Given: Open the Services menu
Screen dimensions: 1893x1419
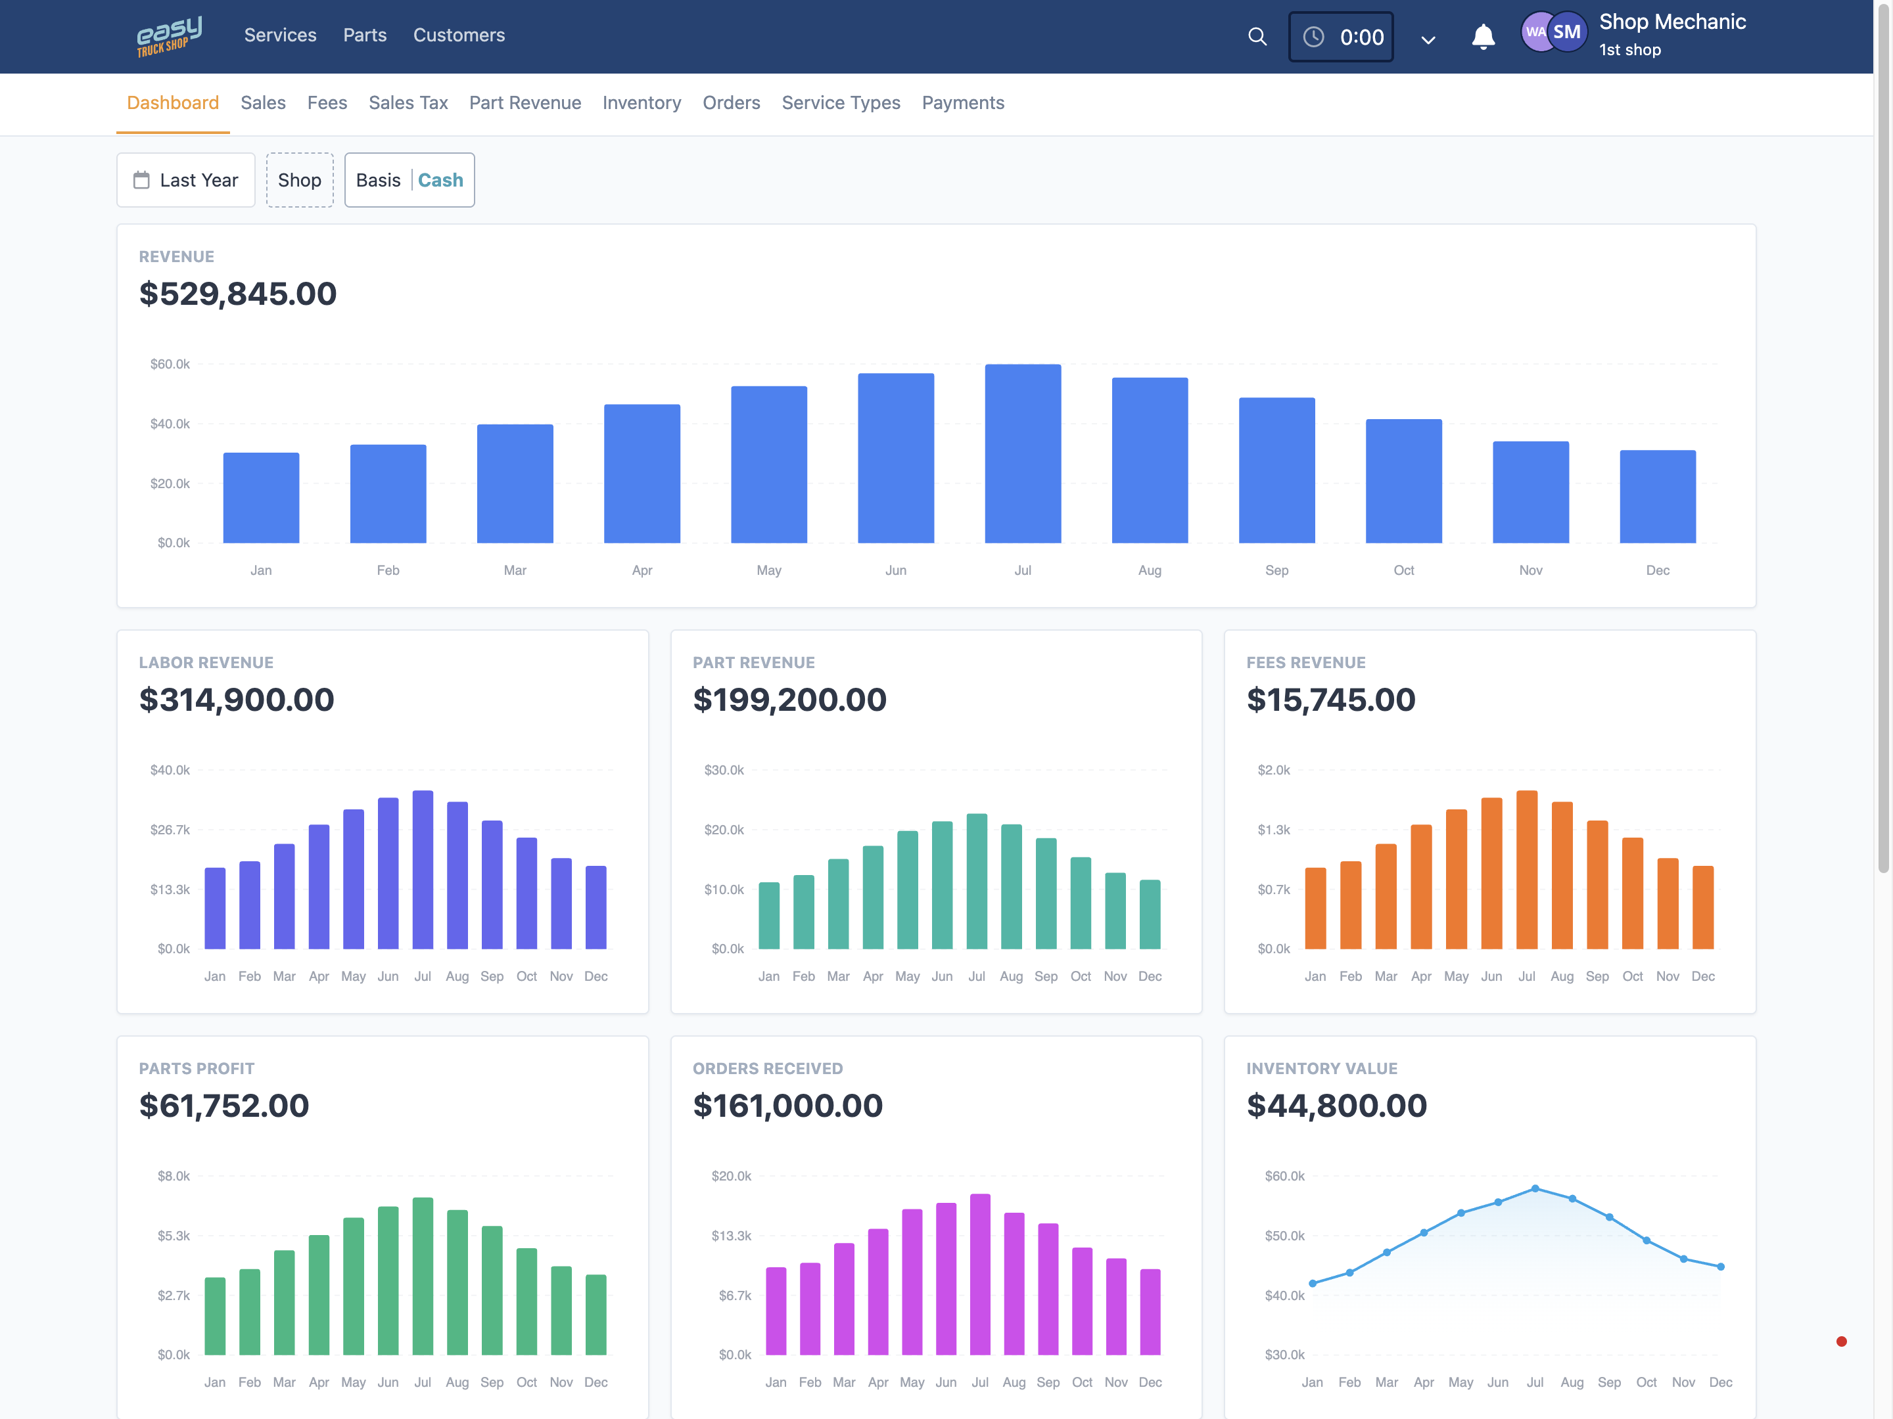Looking at the screenshot, I should click(280, 35).
